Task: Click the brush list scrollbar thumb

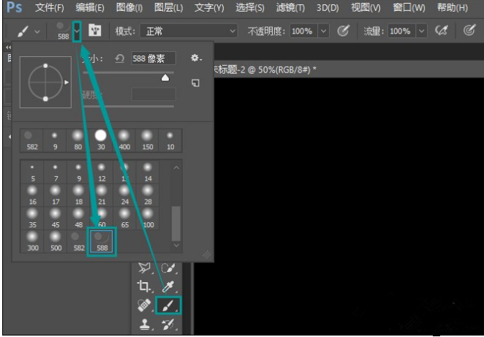Action: point(176,224)
